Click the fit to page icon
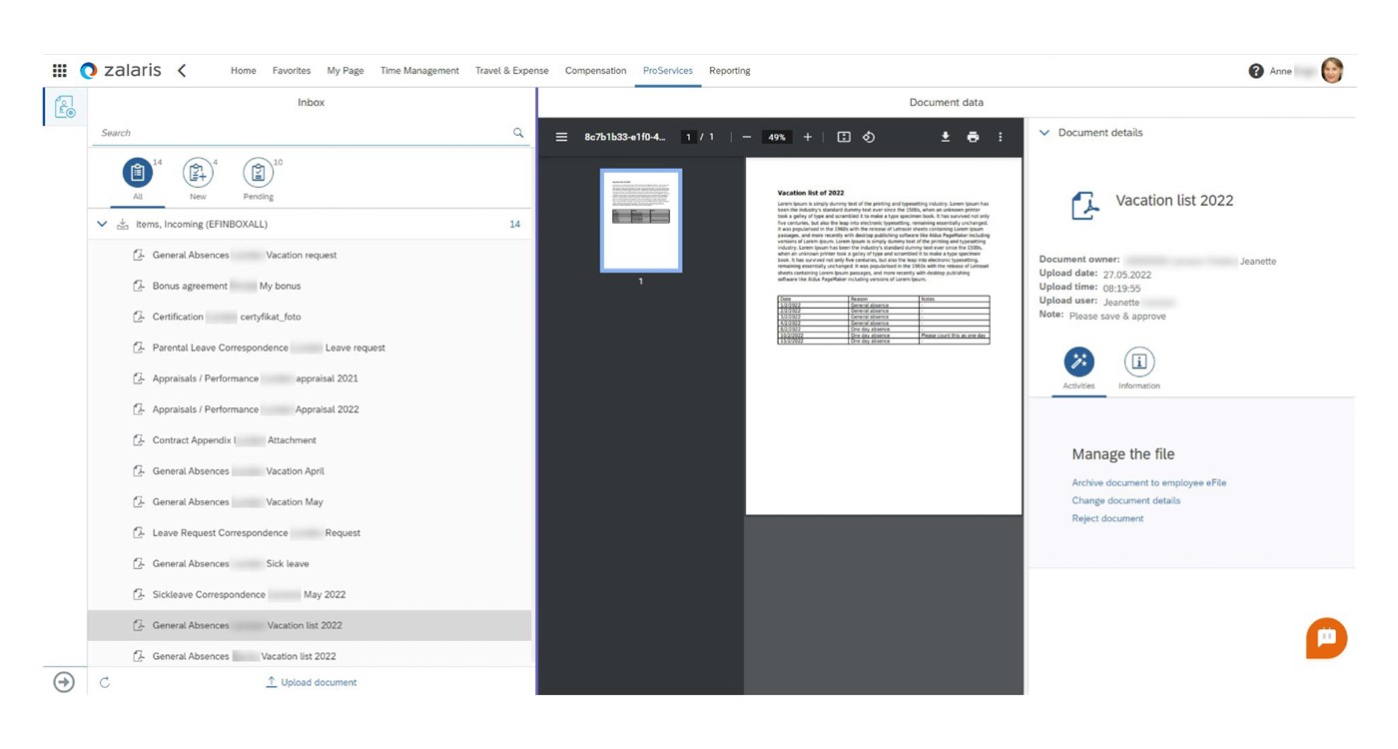Viewport: 1398px width, 749px height. click(x=844, y=137)
